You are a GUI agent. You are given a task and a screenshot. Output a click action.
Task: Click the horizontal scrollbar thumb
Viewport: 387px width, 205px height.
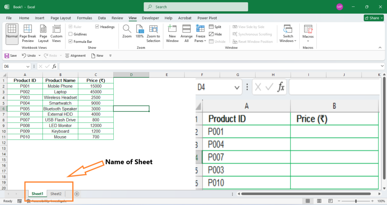[x=306, y=194]
